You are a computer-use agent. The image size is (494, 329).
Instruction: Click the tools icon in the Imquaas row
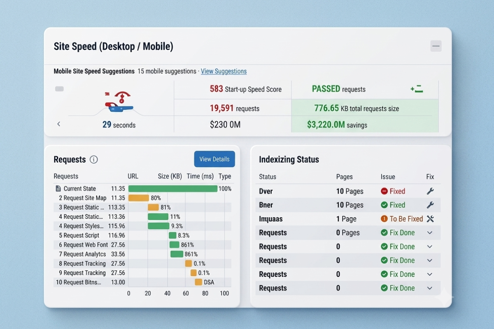coord(430,219)
